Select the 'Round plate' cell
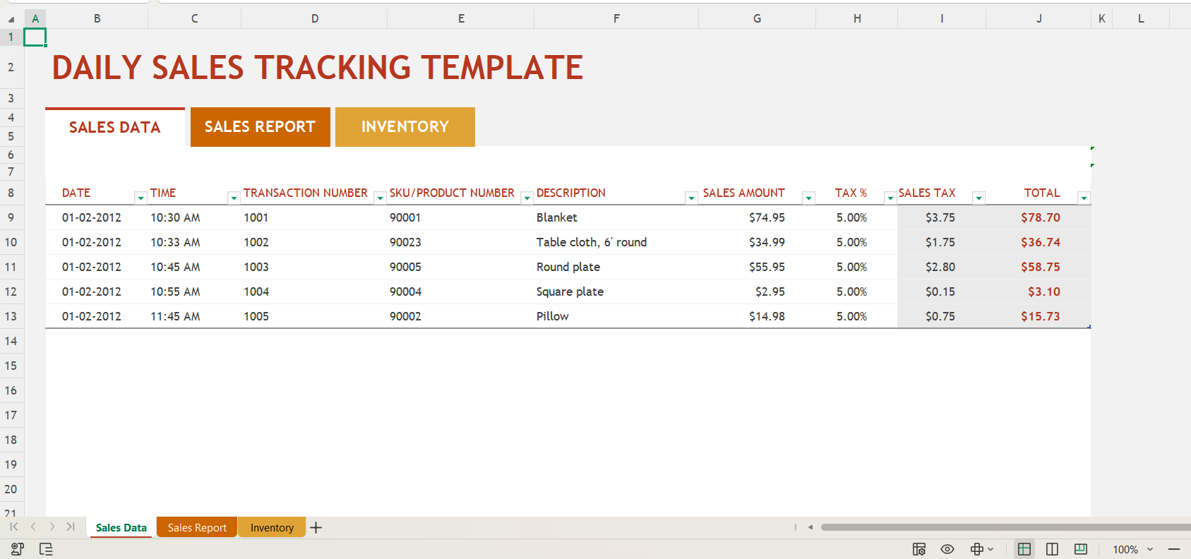1191x559 pixels. [x=616, y=267]
